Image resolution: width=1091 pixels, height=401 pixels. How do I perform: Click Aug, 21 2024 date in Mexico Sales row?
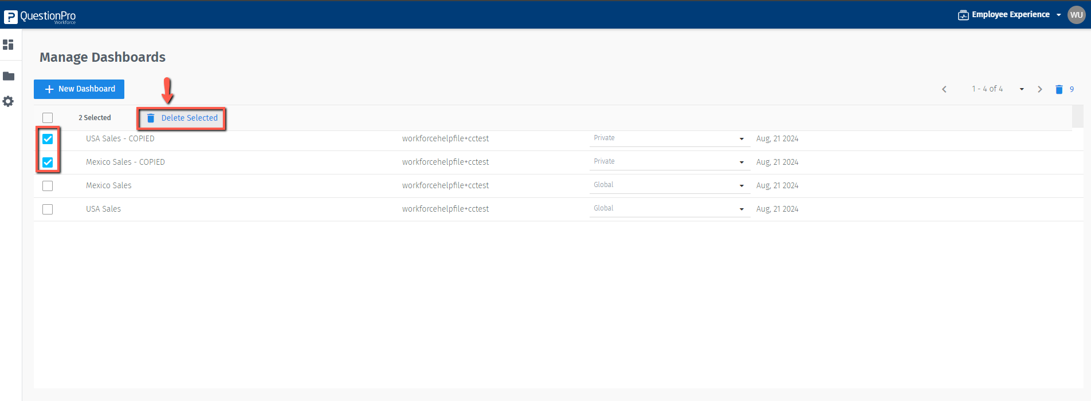(778, 185)
